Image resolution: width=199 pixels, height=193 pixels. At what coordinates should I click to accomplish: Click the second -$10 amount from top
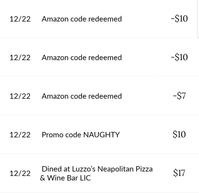[x=179, y=57]
